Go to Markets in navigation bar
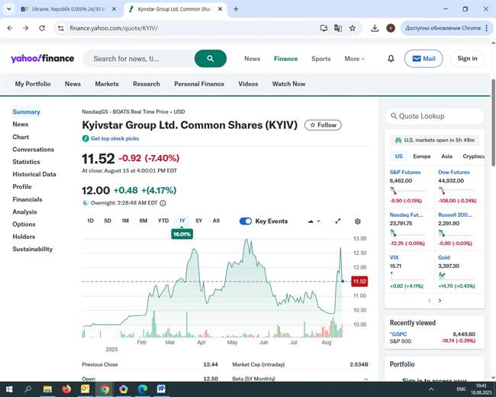This screenshot has height=397, width=496. pos(107,84)
